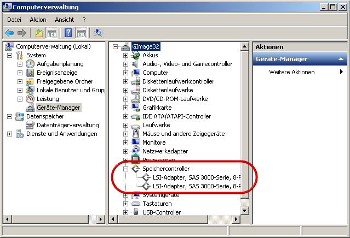
Task: Expand the Netzwerkadapter device category
Action: coord(125,151)
